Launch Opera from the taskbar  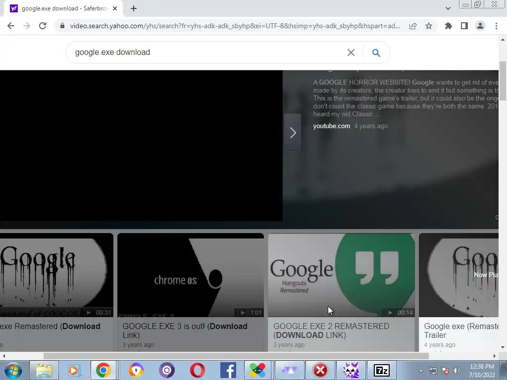coord(197,370)
